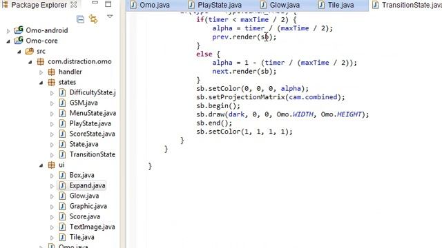Click 'sb.end();' code line

(214, 123)
